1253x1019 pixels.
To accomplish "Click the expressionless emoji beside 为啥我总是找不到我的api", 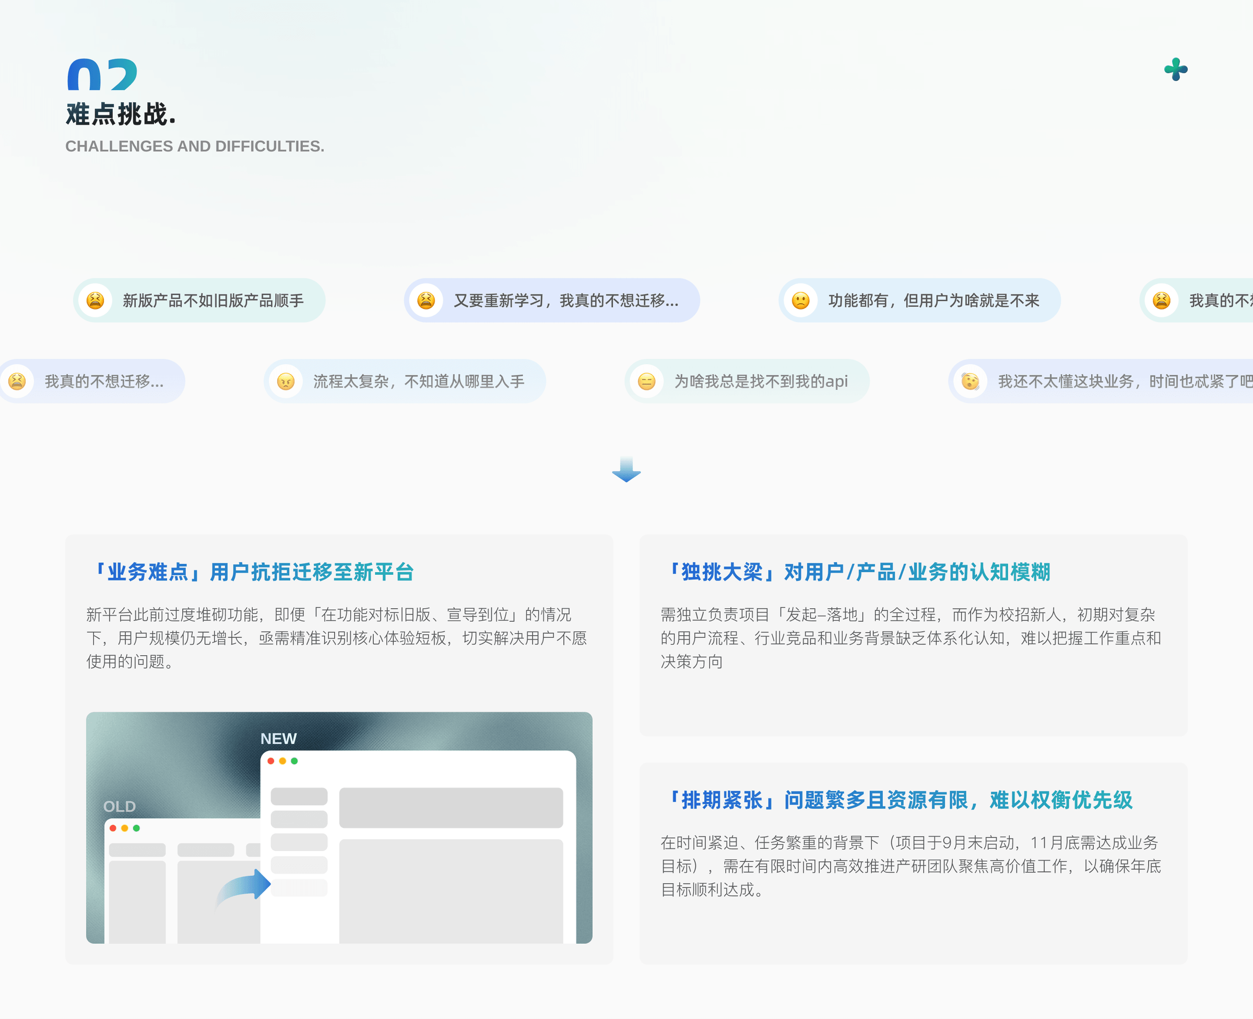I will (x=647, y=382).
